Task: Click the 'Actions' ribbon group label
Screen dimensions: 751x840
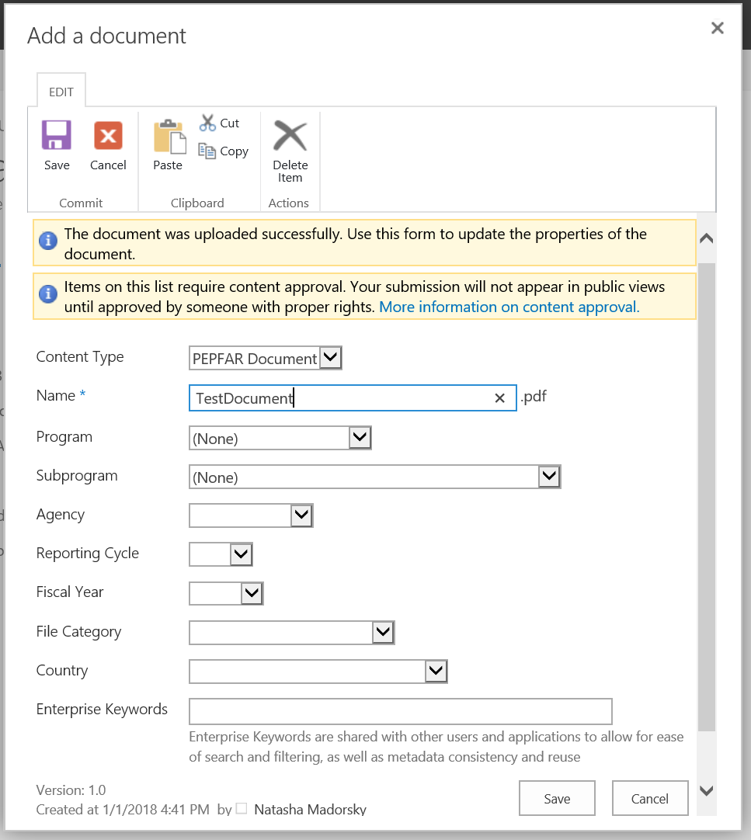Action: [288, 203]
